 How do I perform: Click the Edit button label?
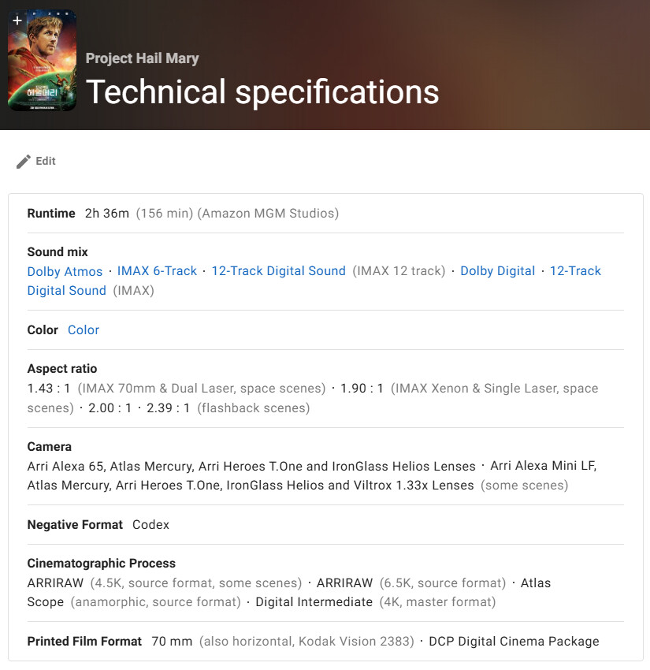click(x=46, y=161)
